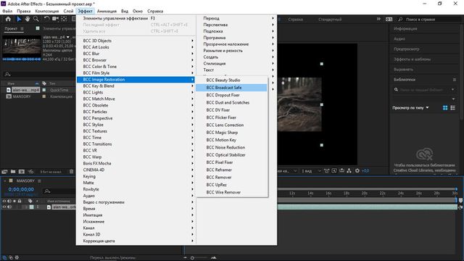Open the Project panel menu icon
The width and height of the screenshot is (464, 261).
(22, 29)
